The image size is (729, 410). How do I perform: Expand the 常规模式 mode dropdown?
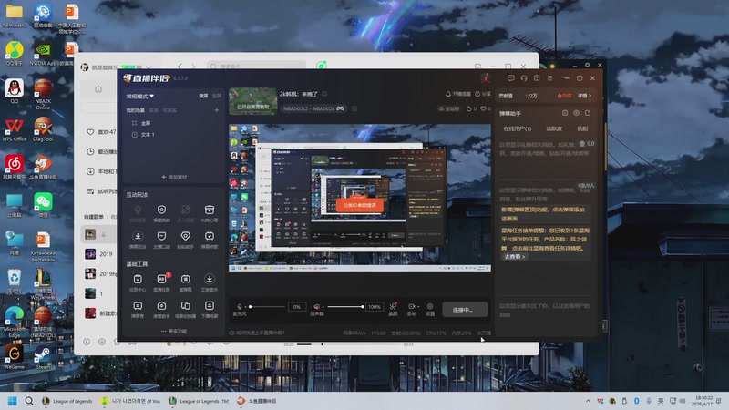click(140, 97)
